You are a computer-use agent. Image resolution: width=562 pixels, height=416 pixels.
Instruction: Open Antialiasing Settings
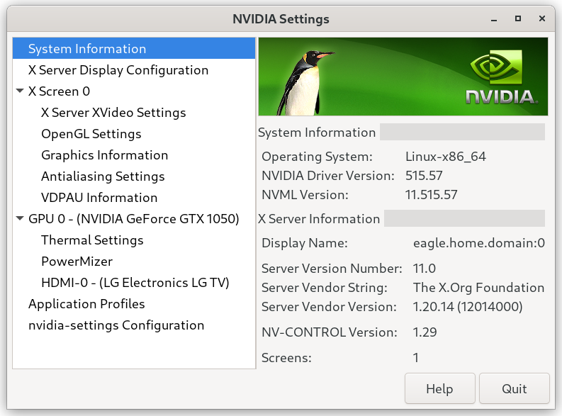click(x=134, y=176)
